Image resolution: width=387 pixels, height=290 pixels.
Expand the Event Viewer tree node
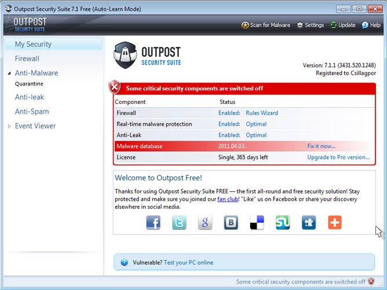(9, 126)
